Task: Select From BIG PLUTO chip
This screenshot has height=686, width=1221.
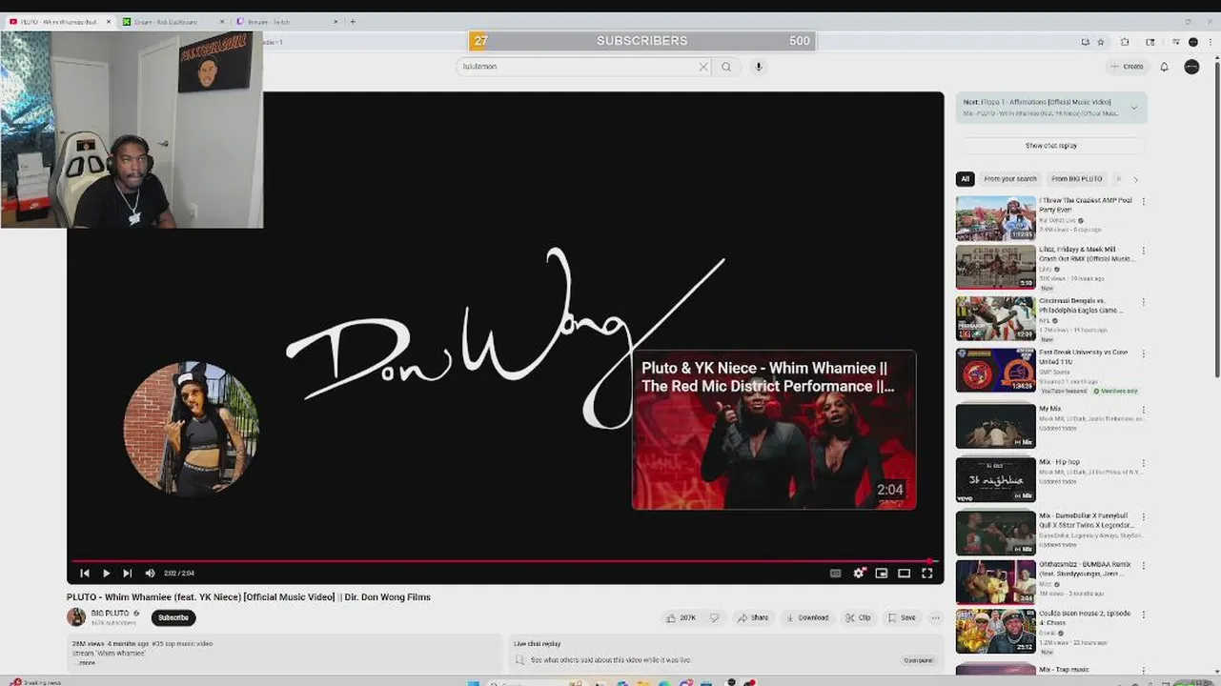Action: [1077, 179]
